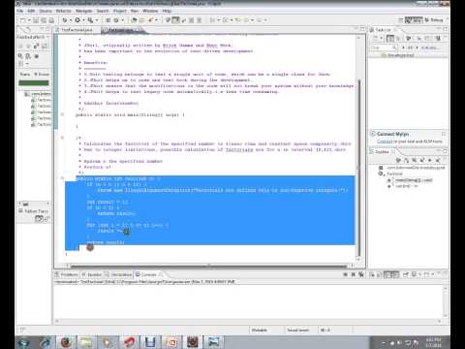Open the New file dropdown arrow
The image size is (465, 349).
pyautogui.click(x=29, y=20)
